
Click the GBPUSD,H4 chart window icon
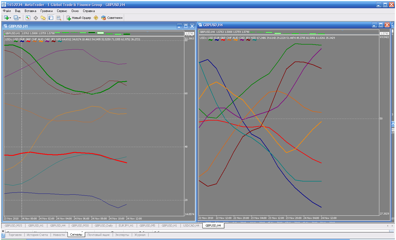pos(200,25)
